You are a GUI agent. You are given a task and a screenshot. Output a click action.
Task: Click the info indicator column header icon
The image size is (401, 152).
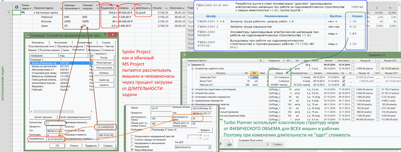tap(17, 7)
